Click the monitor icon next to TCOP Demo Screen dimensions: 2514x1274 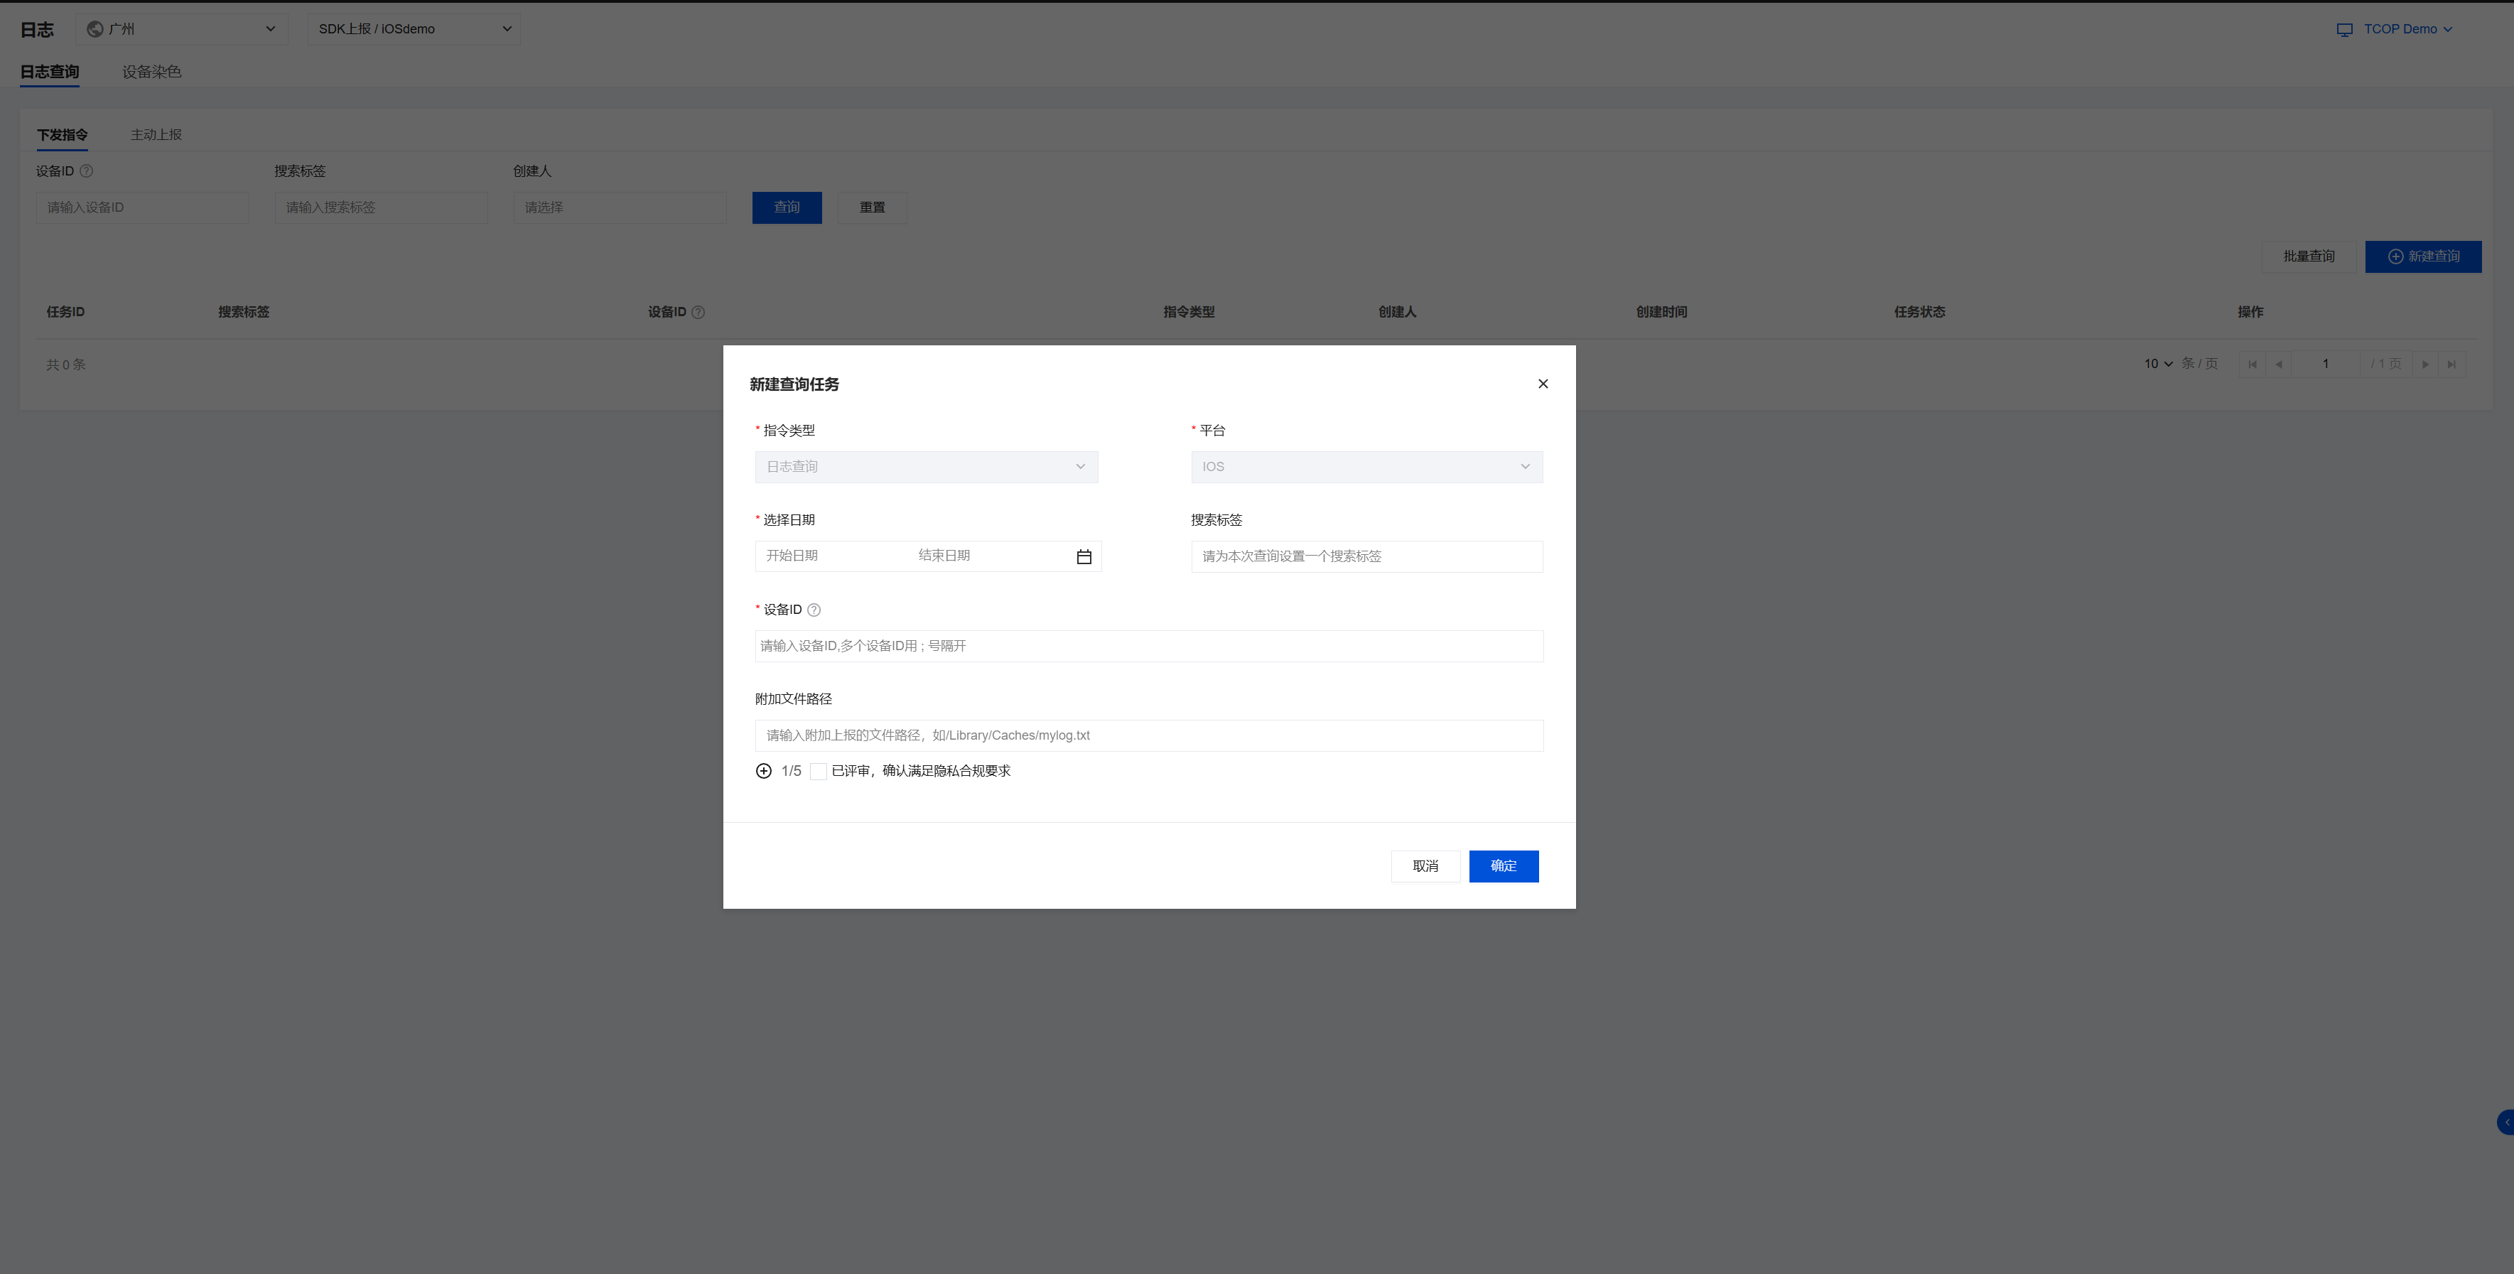pyautogui.click(x=2344, y=29)
